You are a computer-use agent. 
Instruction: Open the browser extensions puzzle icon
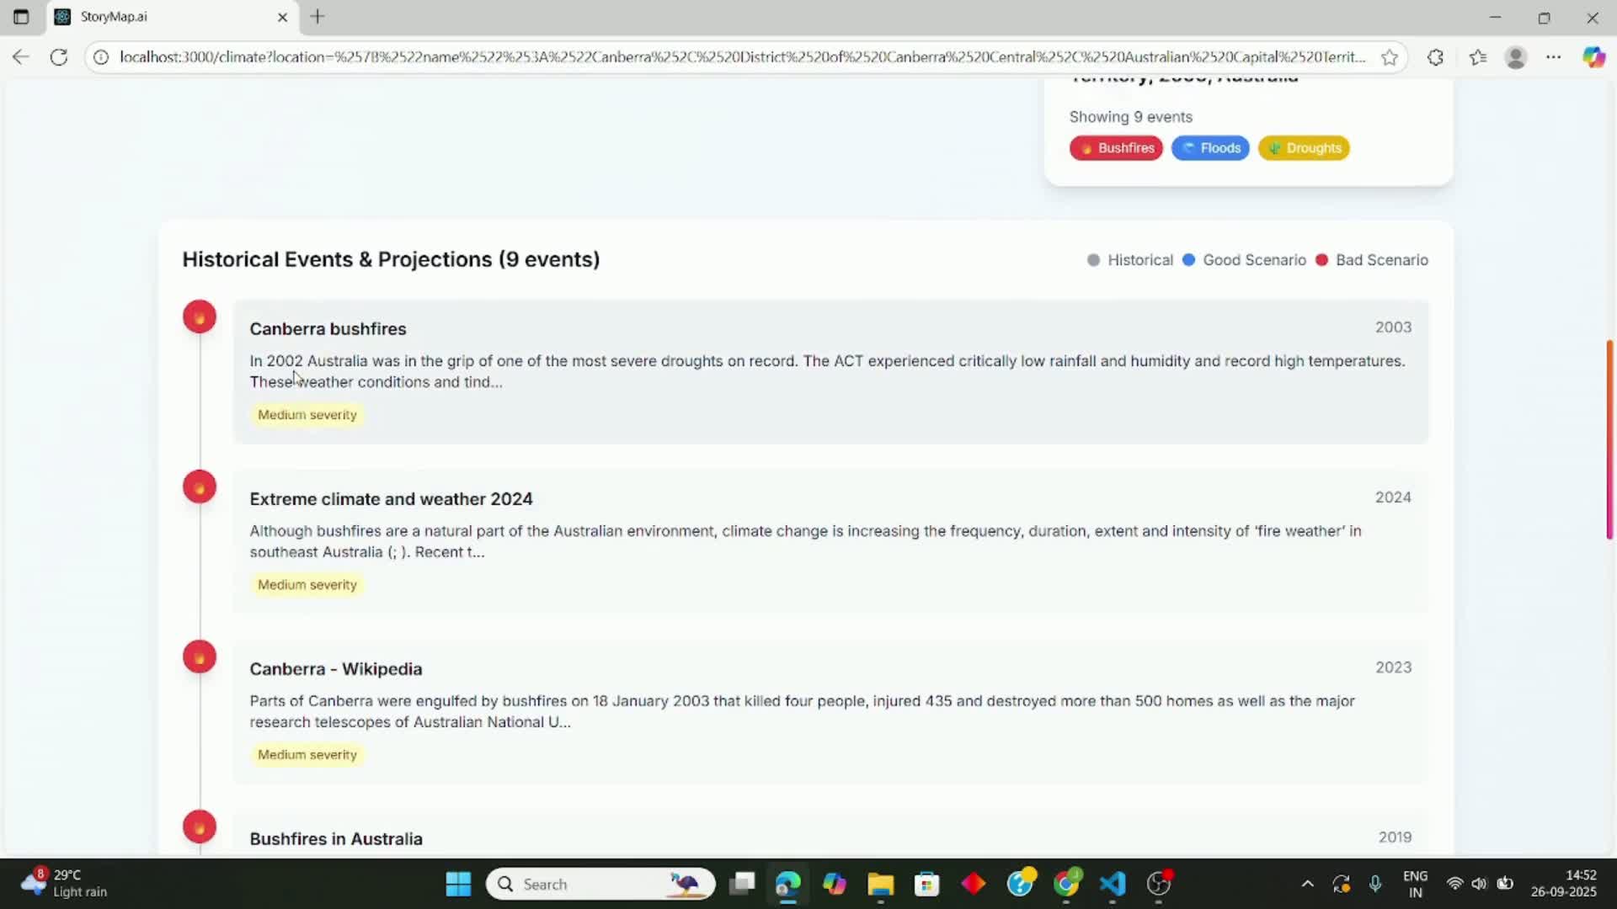coord(1436,57)
